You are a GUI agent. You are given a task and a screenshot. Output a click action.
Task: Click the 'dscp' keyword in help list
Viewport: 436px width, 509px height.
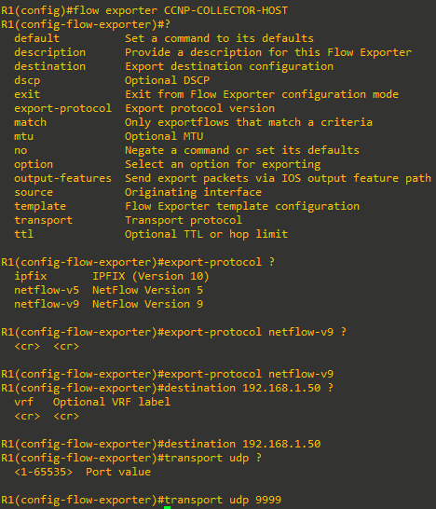tap(27, 80)
